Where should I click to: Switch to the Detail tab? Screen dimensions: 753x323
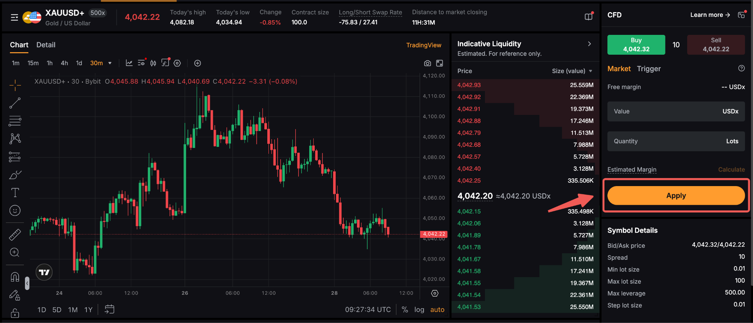click(x=46, y=45)
